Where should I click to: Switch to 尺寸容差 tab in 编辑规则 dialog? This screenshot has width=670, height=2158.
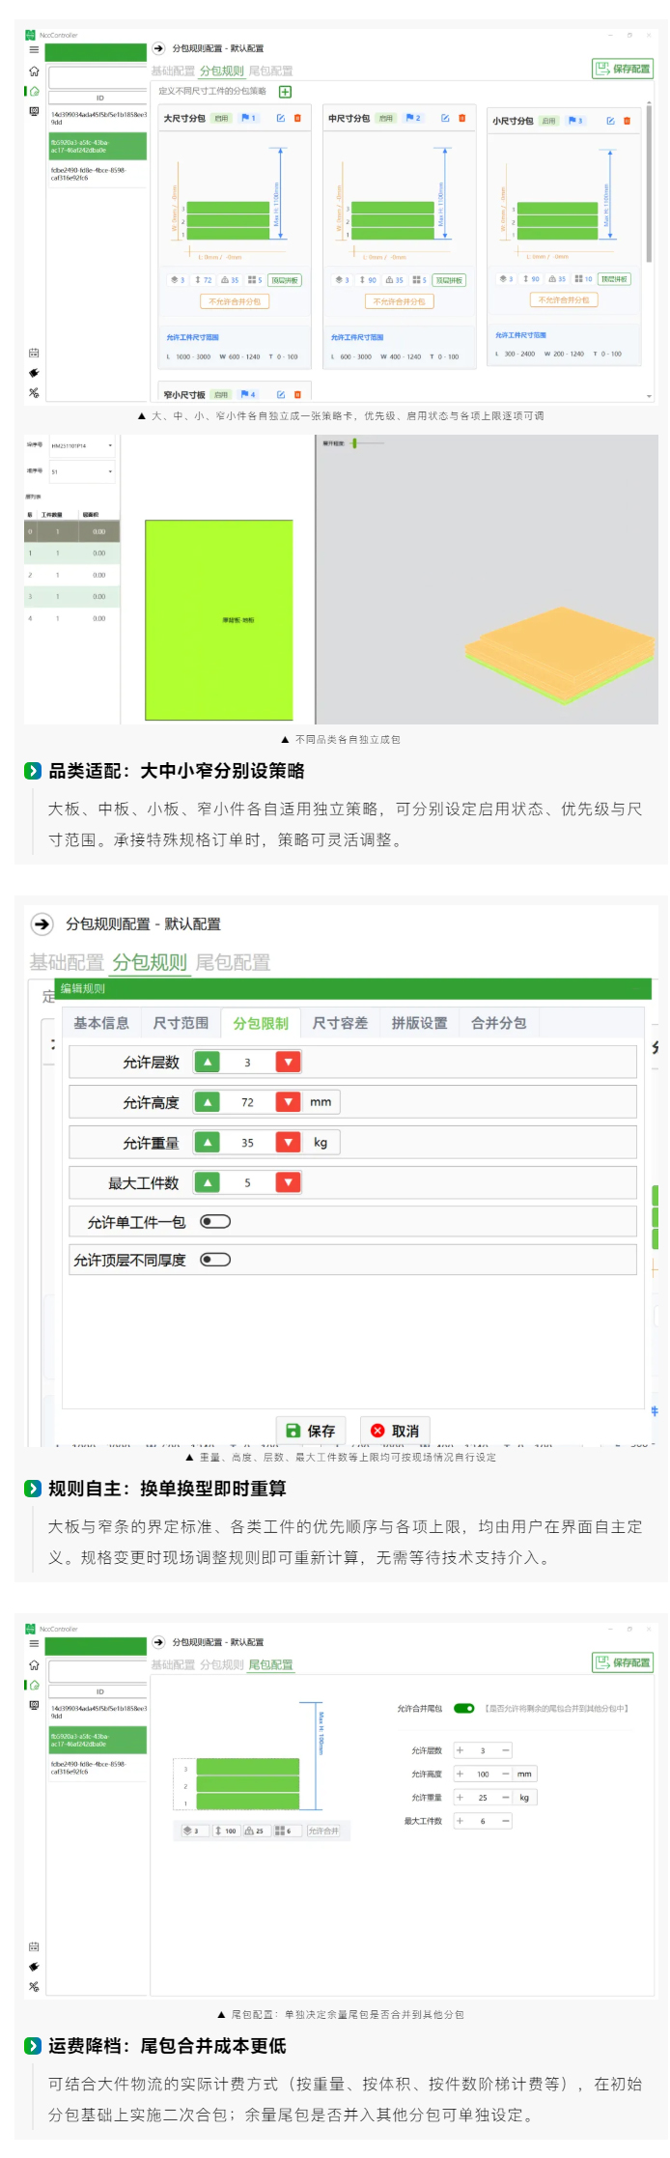coord(340,1023)
